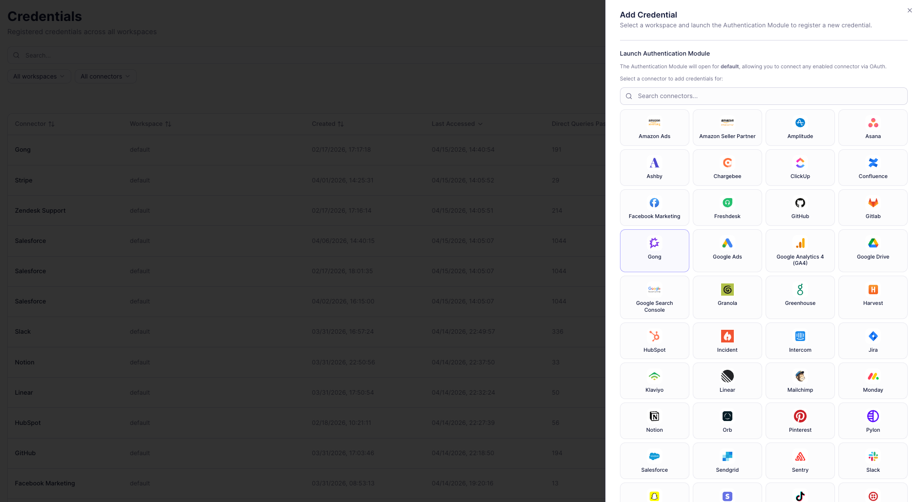Select the Linear connector icon
Viewport: 918px width, 502px height.
coord(727,376)
